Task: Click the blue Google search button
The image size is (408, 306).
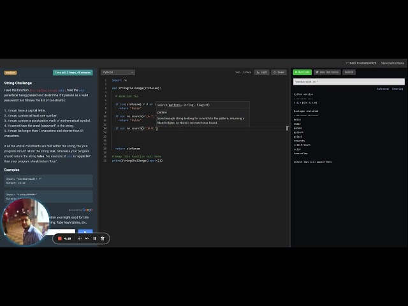Action: click(x=85, y=232)
